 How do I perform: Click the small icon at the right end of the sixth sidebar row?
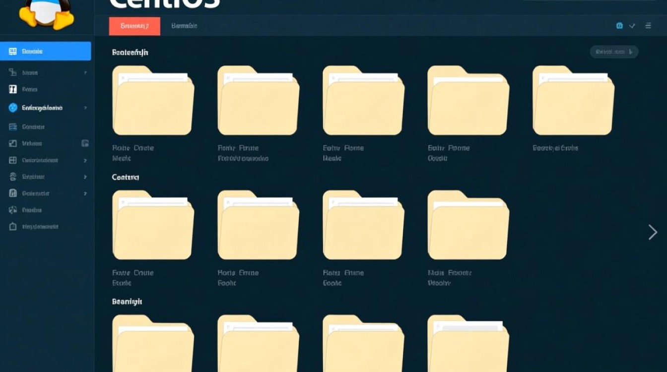[85, 143]
